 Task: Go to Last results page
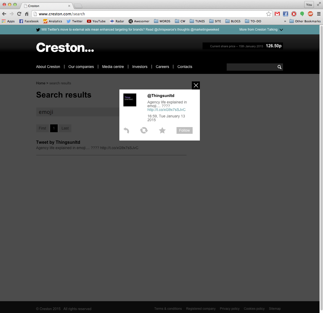pyautogui.click(x=65, y=128)
